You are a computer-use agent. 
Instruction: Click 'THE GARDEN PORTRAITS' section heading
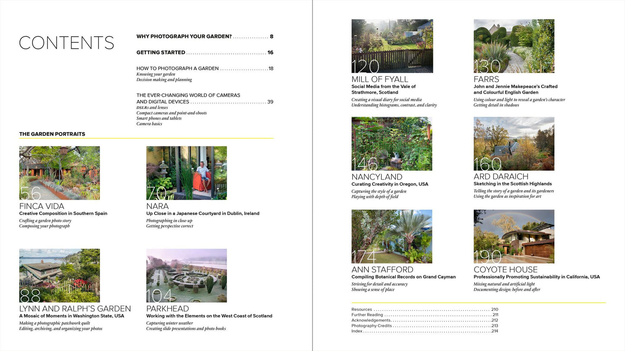52,134
